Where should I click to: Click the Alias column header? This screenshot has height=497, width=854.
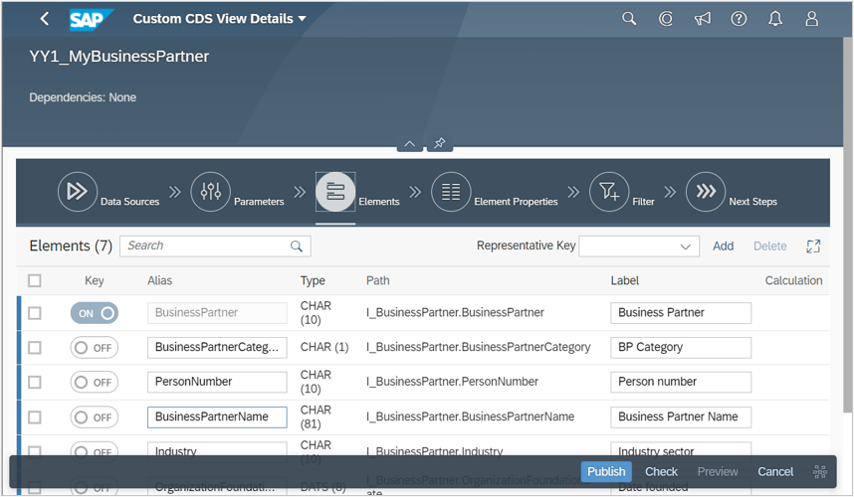pyautogui.click(x=159, y=280)
